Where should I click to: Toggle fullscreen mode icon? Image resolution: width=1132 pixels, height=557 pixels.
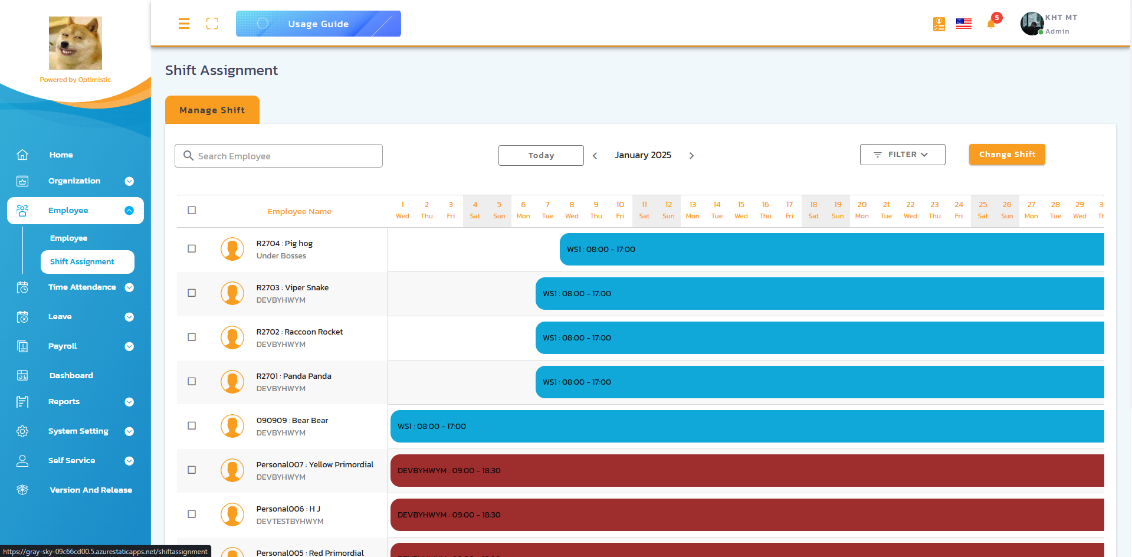click(x=212, y=24)
